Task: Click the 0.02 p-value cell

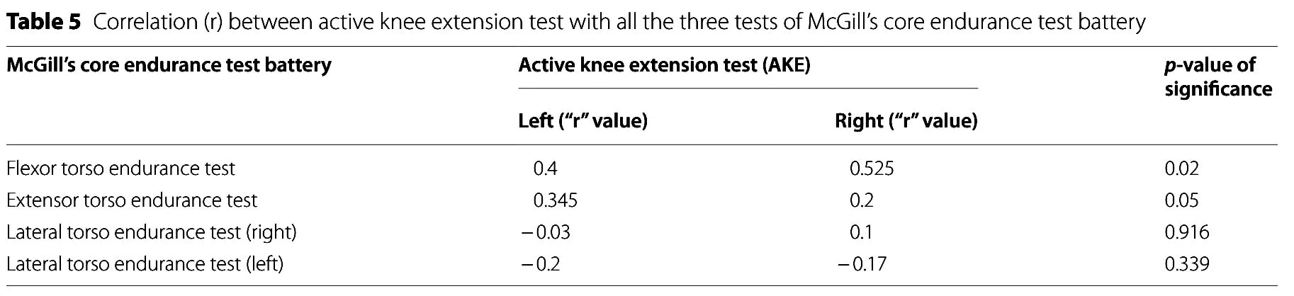Action: point(1182,169)
